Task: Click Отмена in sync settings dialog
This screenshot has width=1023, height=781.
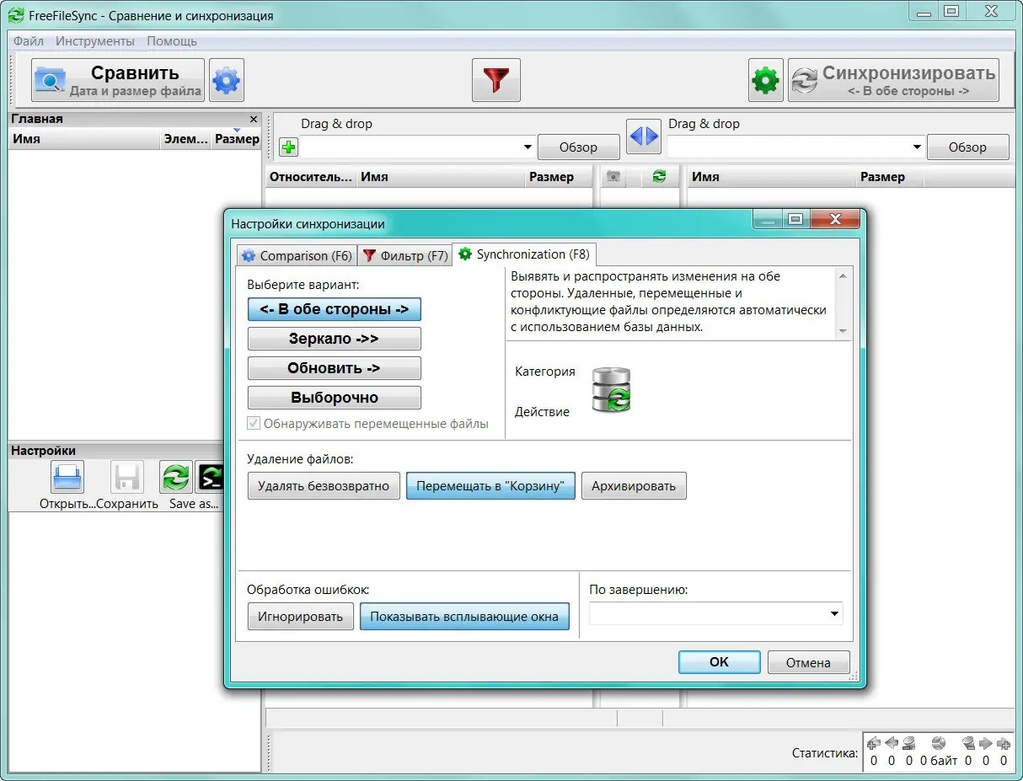Action: (x=809, y=662)
